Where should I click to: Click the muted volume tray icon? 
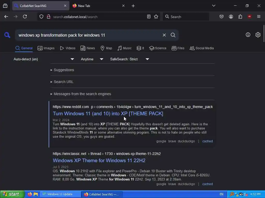point(245,194)
